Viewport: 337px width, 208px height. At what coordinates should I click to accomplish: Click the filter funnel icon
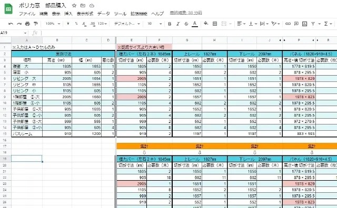[313, 24]
